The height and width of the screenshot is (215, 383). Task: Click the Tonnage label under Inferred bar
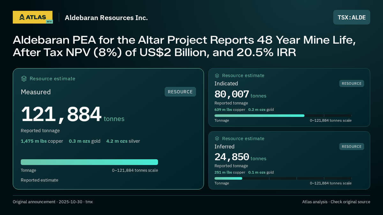222,183
